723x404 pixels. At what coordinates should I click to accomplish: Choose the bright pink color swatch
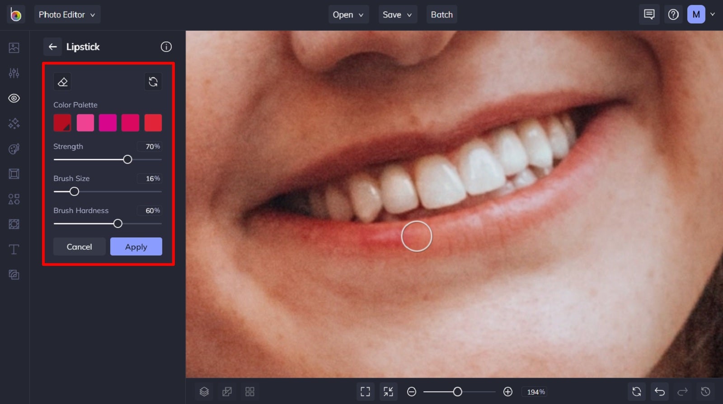click(85, 123)
